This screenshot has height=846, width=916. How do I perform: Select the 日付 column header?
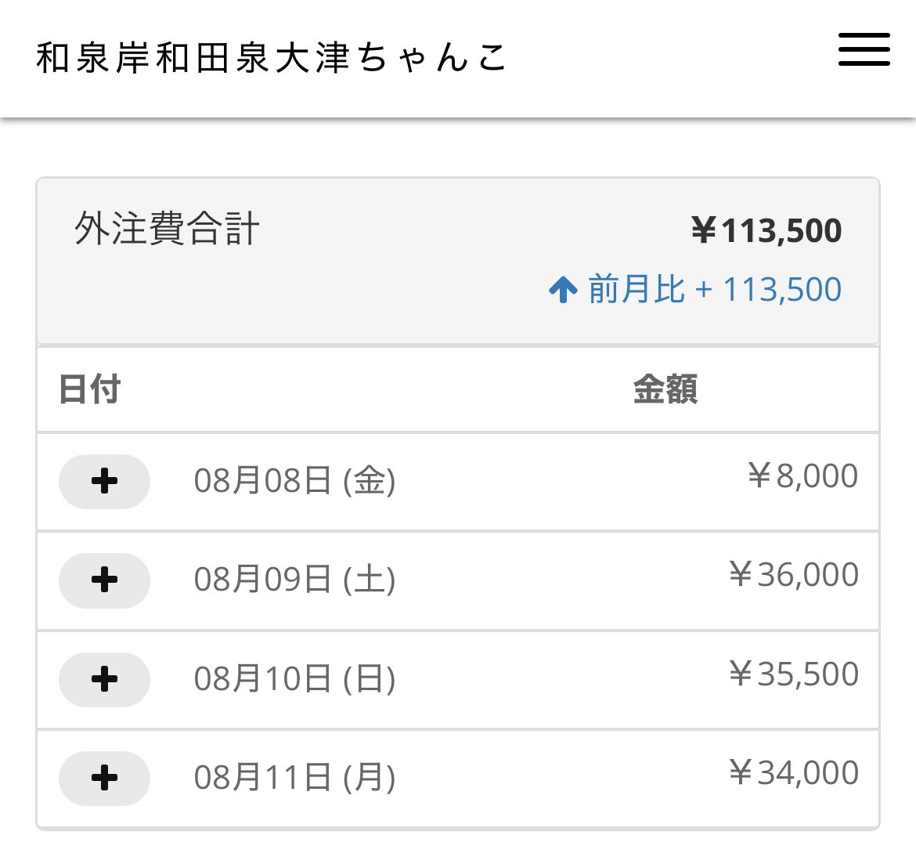[x=91, y=389]
